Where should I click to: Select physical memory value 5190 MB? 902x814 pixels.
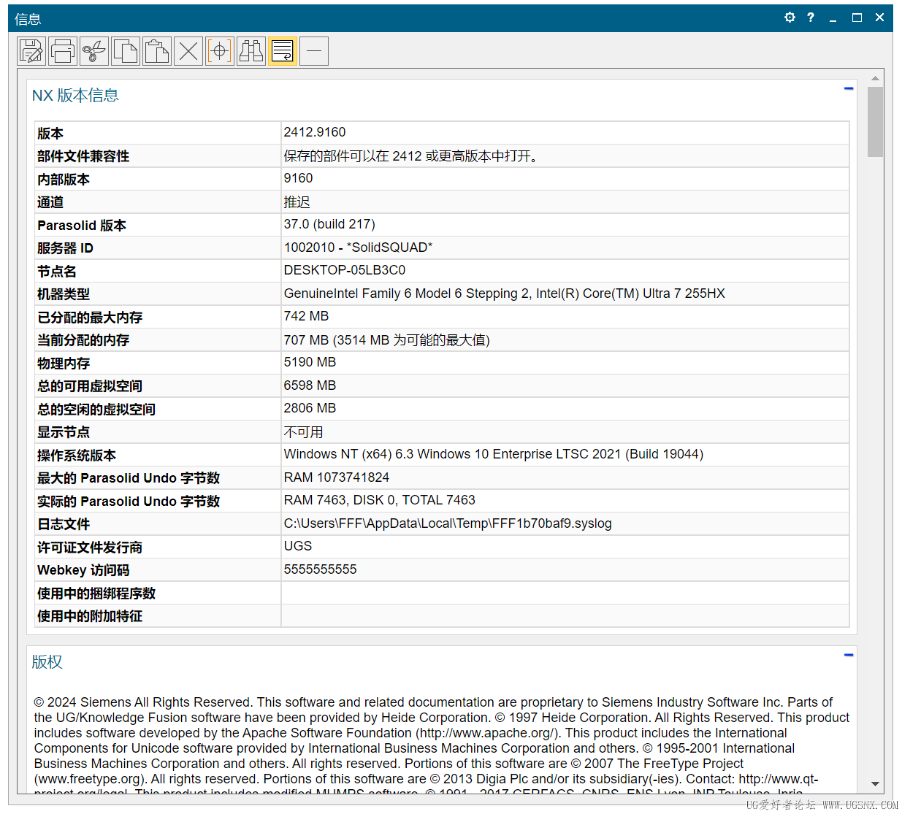[310, 362]
